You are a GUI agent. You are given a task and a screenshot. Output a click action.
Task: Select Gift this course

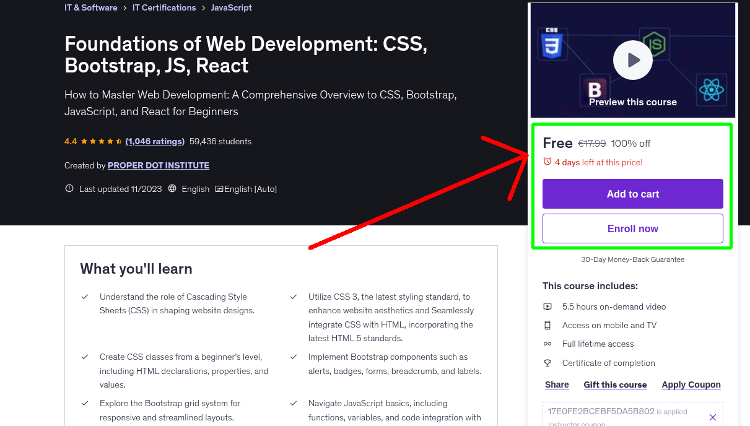pos(615,385)
